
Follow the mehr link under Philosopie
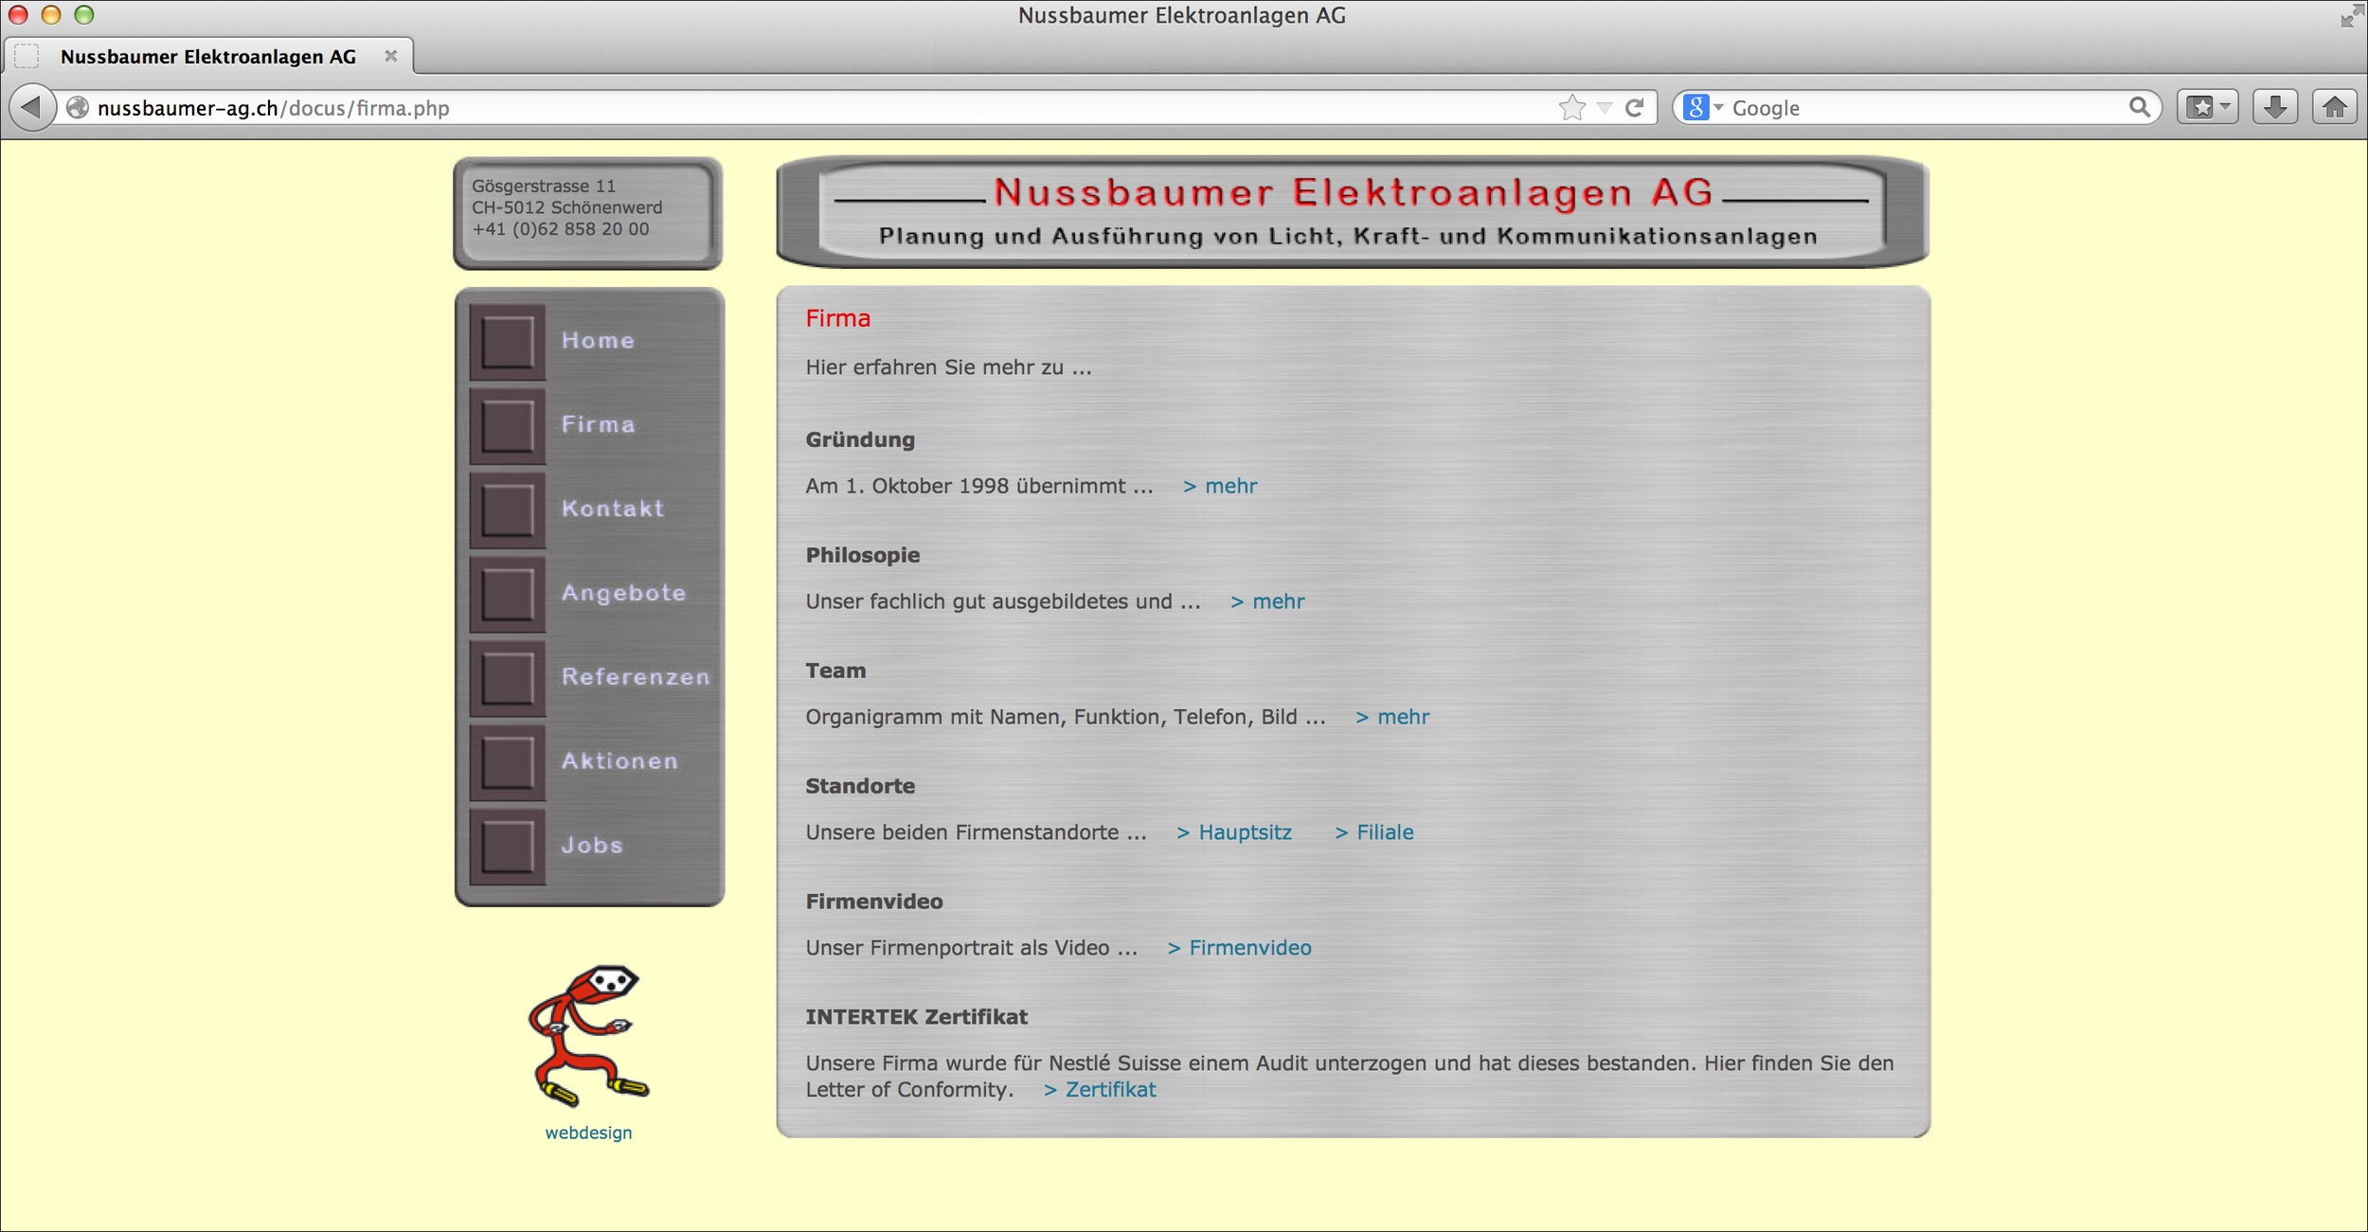tap(1267, 601)
